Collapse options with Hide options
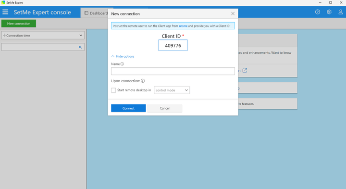The image size is (346, 189). click(x=123, y=56)
